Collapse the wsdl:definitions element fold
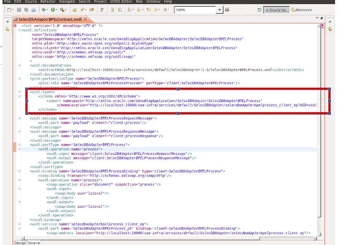 [x=19, y=30]
